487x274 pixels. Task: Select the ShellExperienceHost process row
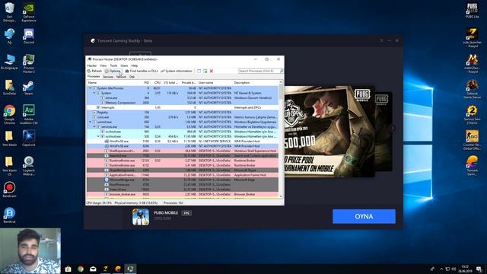coord(183,151)
